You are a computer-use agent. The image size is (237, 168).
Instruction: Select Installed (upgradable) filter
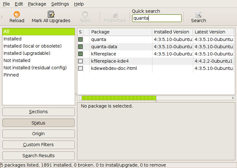(x=39, y=53)
